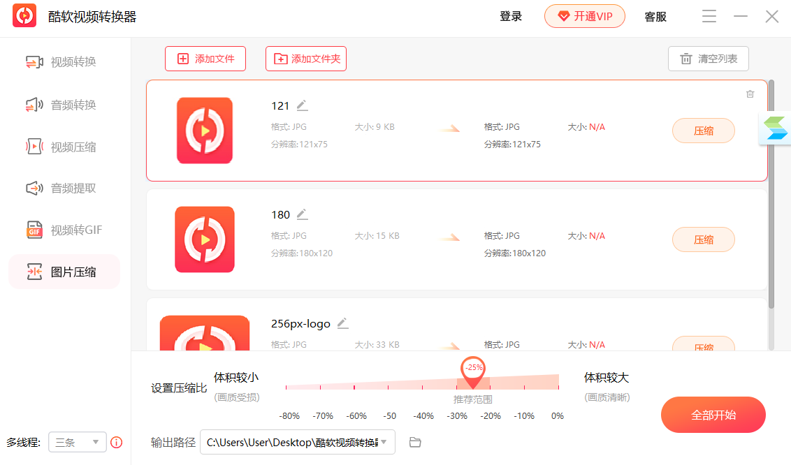
Task: Click the output 分辨率:180x120 text
Action: point(514,253)
